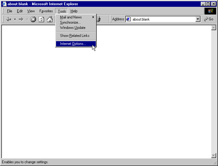Viewport: 218px width, 166px height.
Task: Open the View menu
Action: click(x=31, y=11)
